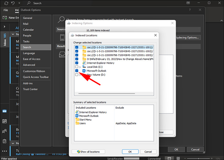The width and height of the screenshot is (224, 160).
Task: Select Calendar in Outlook Options
Action: coord(36,29)
